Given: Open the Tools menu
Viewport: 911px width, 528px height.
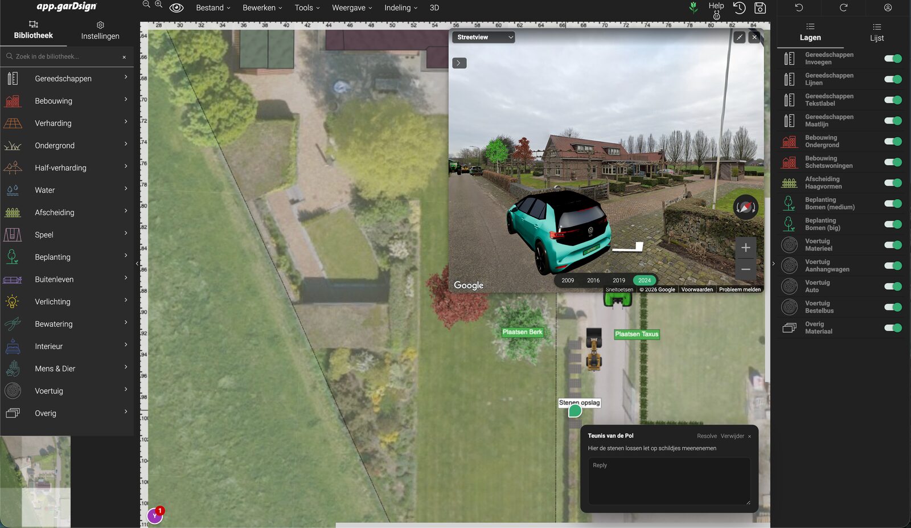Looking at the screenshot, I should (307, 8).
